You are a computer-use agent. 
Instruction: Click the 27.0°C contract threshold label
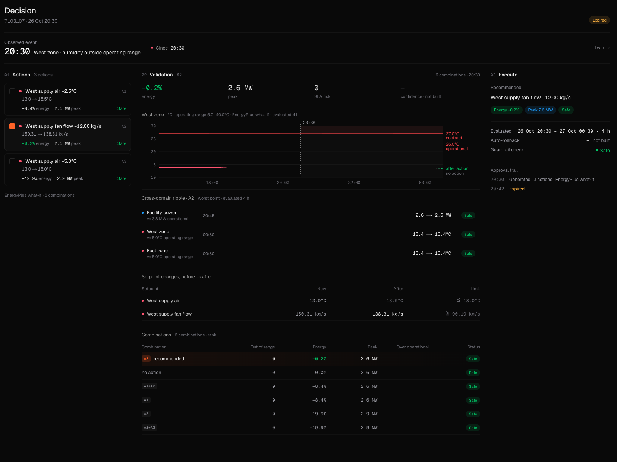[454, 136]
